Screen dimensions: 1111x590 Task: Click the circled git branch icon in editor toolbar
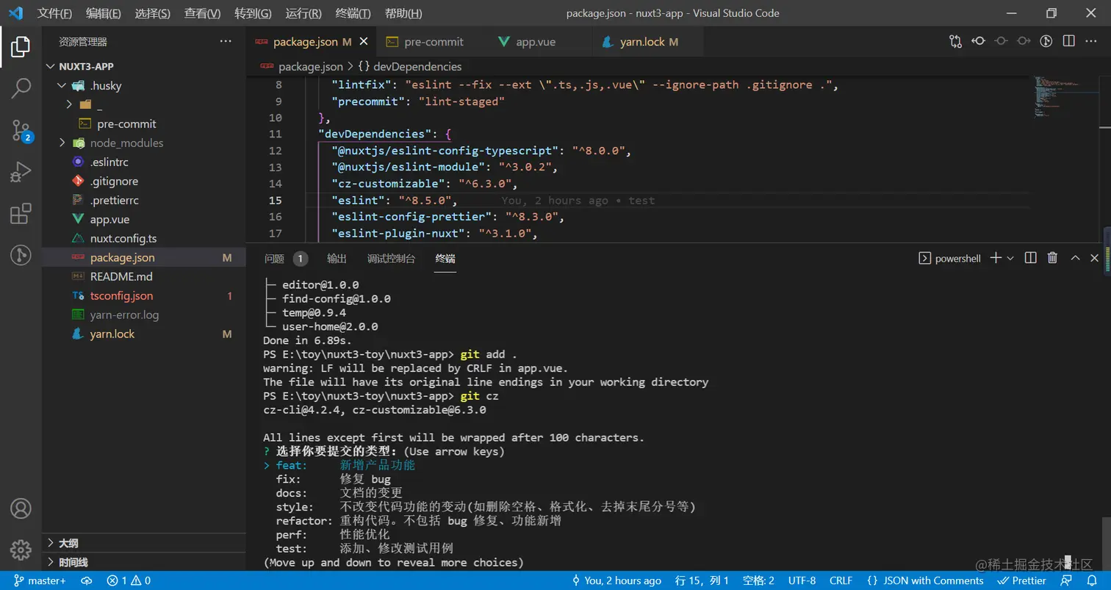point(1046,42)
